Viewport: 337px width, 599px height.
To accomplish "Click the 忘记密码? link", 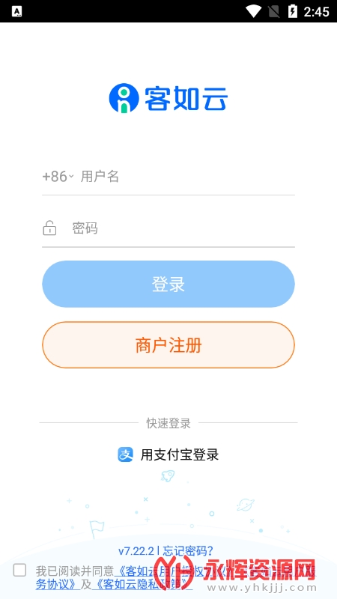I will point(188,551).
